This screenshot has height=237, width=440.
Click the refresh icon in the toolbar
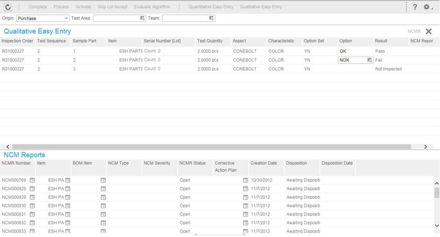[x=8, y=7]
